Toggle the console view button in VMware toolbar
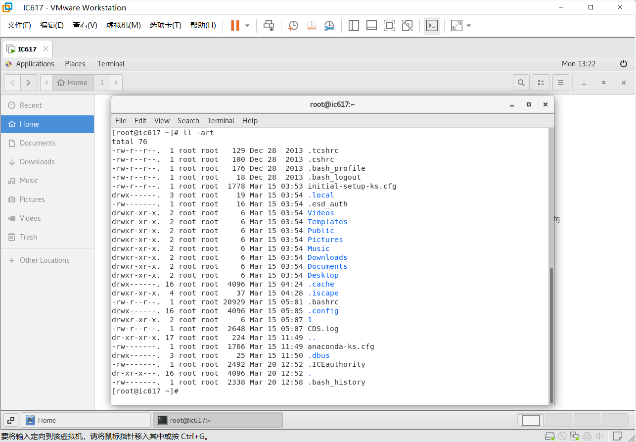Viewport: 636px width, 442px height. 432,25
